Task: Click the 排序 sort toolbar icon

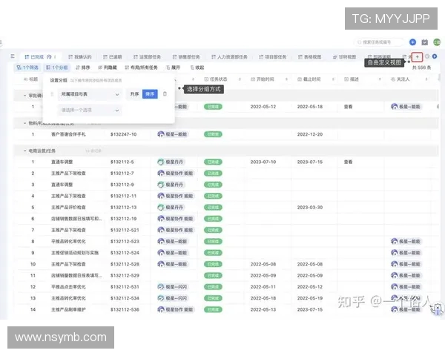Action: point(83,67)
